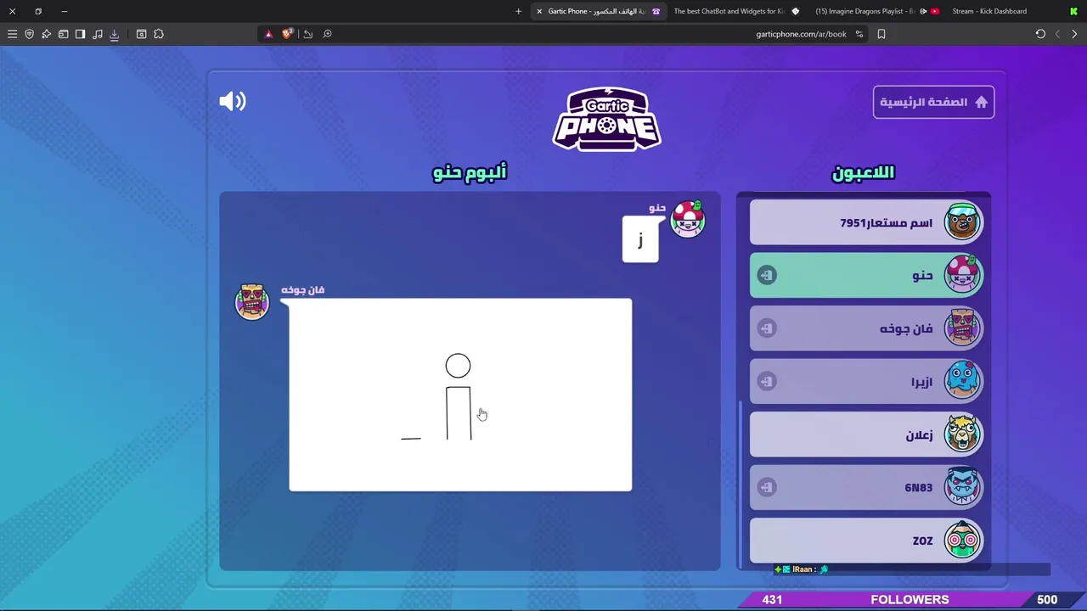1087x611 pixels.
Task: Click حنو's speech bubble with letter j
Action: [x=640, y=239]
